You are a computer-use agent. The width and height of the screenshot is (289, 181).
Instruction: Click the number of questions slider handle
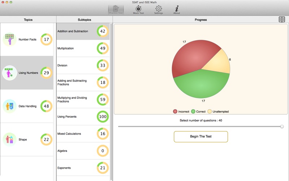(282, 126)
